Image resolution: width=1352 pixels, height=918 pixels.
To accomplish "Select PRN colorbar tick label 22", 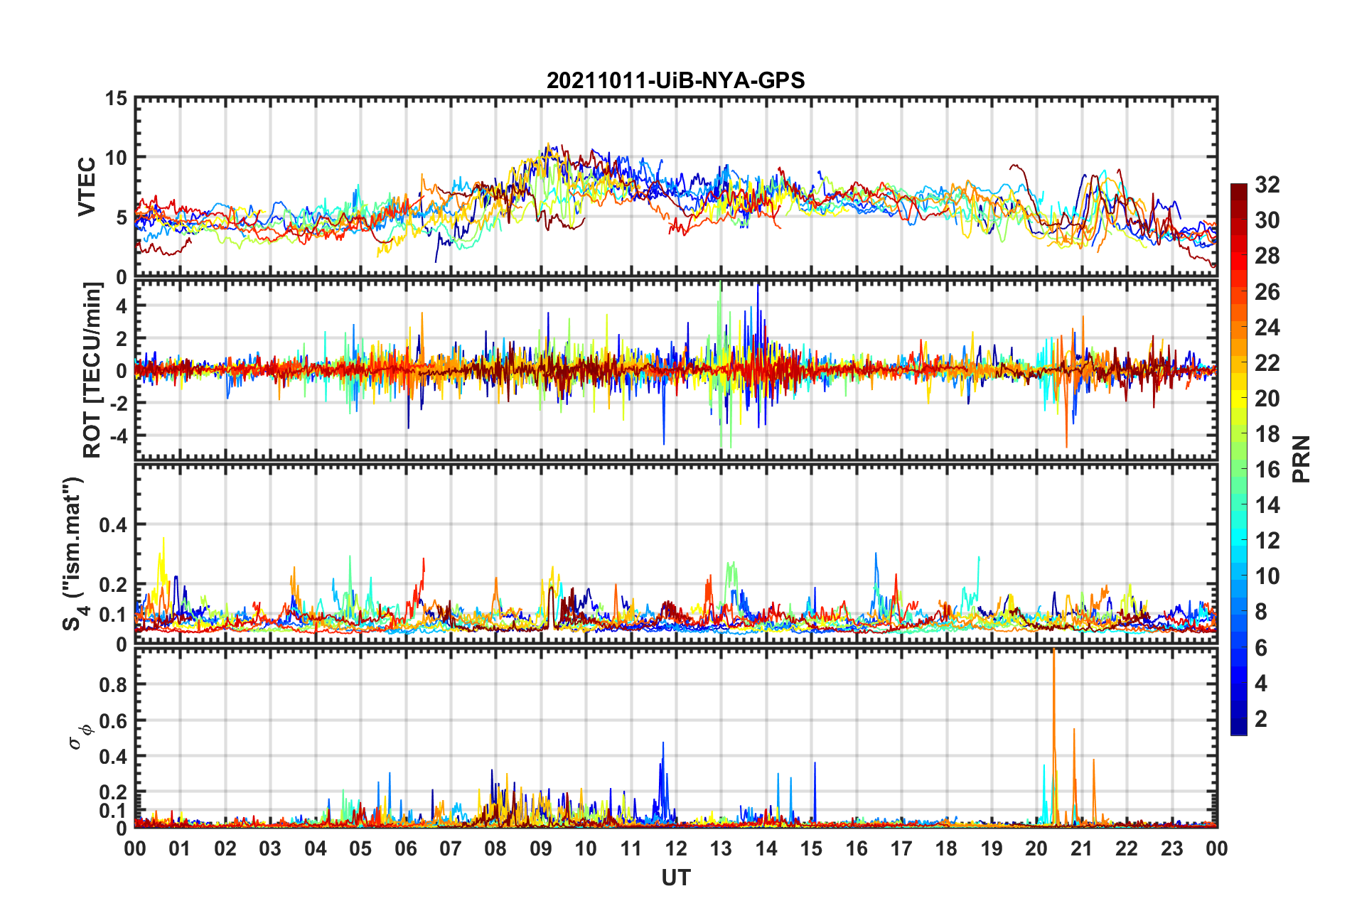I will point(1267,362).
